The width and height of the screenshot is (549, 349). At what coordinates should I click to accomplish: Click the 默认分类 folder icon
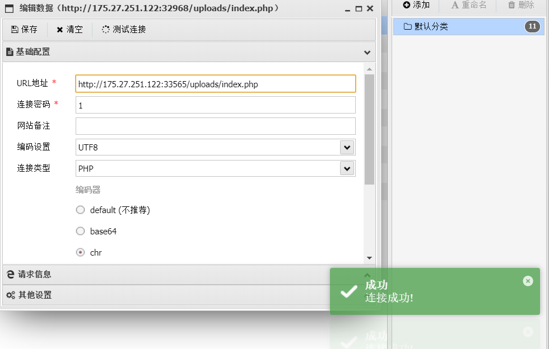407,26
